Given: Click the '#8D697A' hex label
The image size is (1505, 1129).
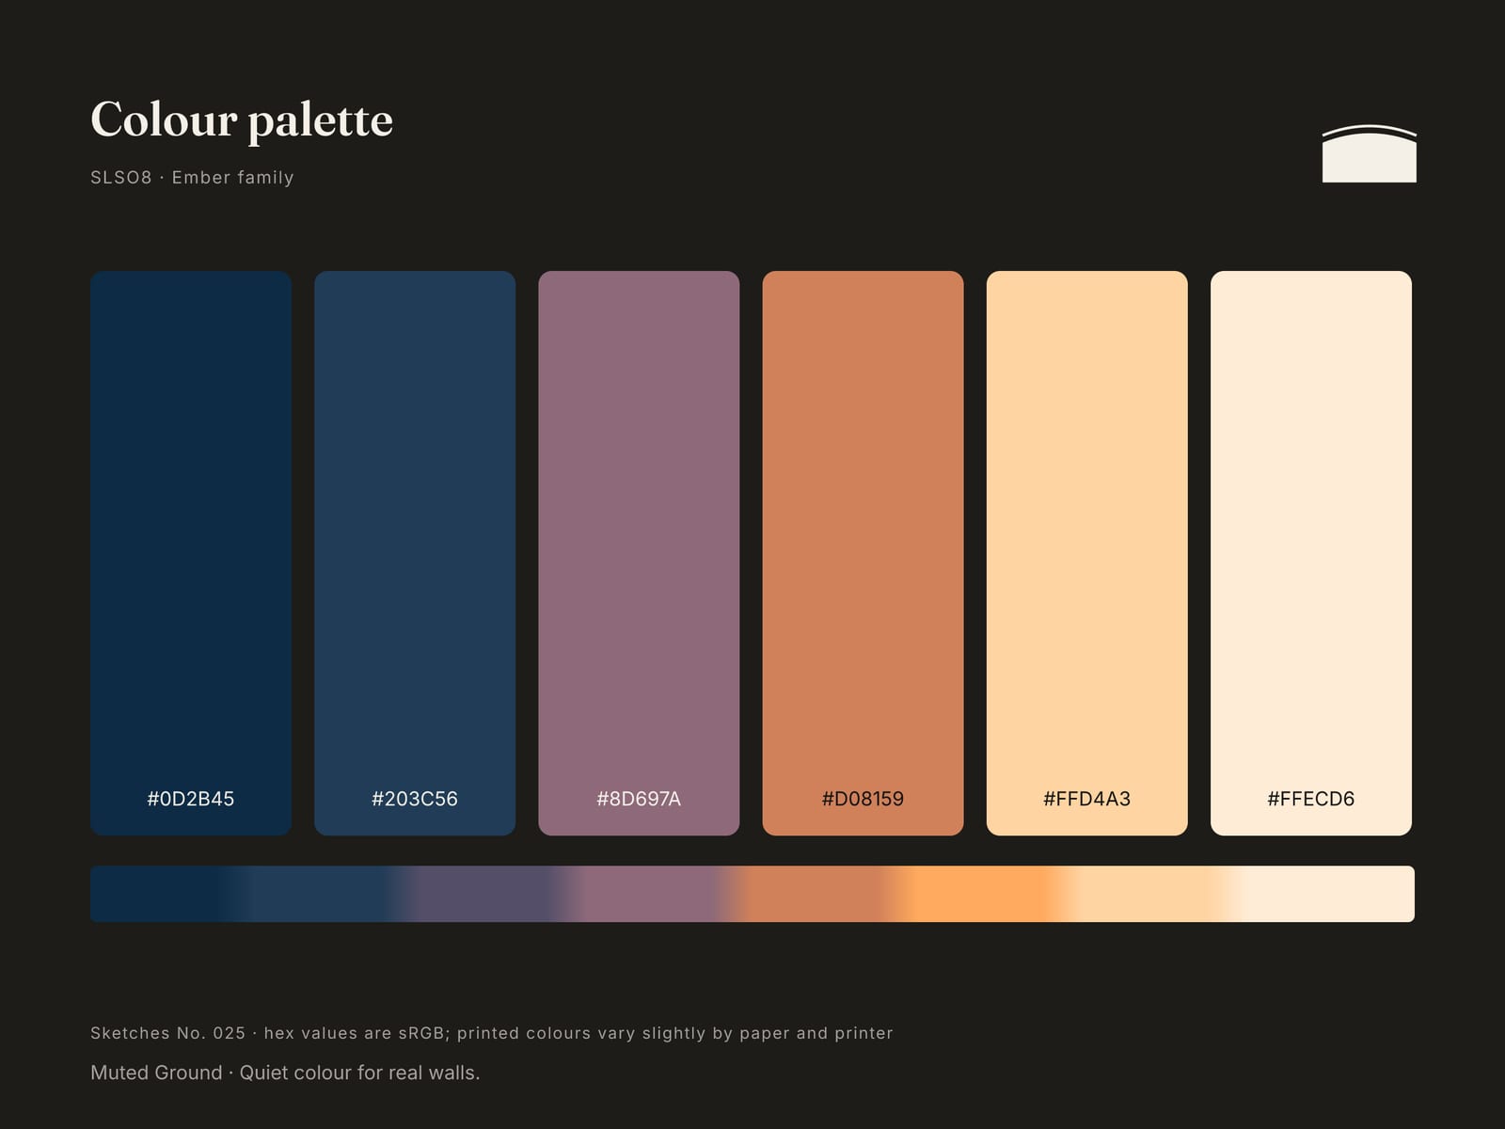Looking at the screenshot, I should click(639, 799).
